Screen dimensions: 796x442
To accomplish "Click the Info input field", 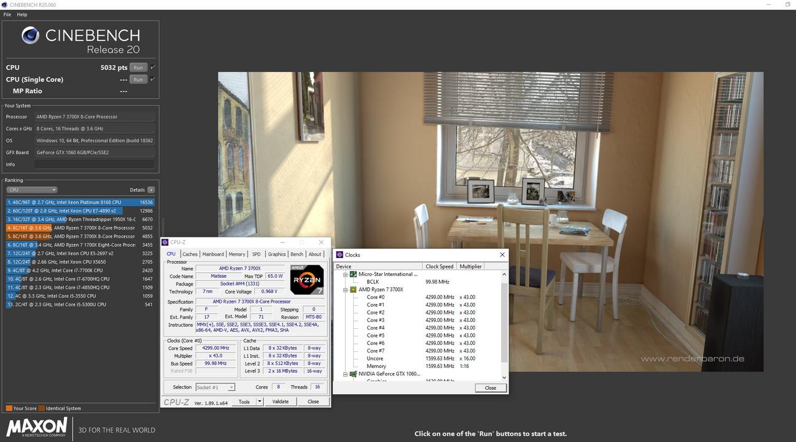I will coord(95,164).
